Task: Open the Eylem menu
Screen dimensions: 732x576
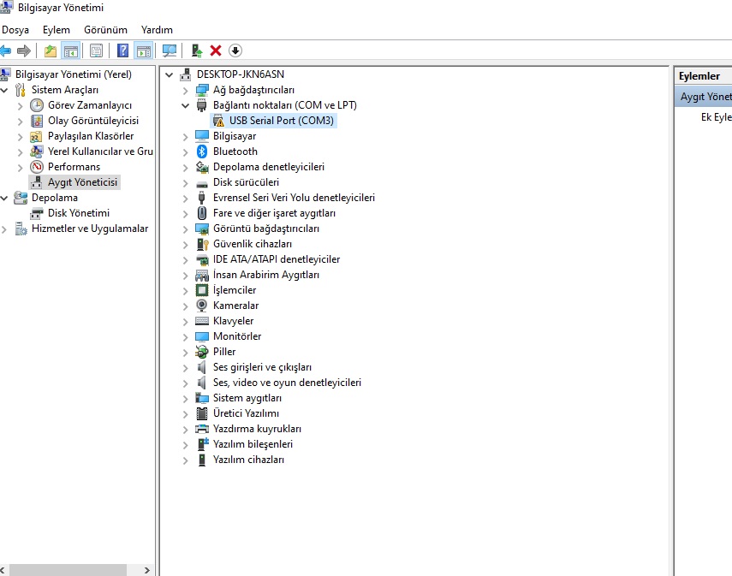Action: point(56,30)
